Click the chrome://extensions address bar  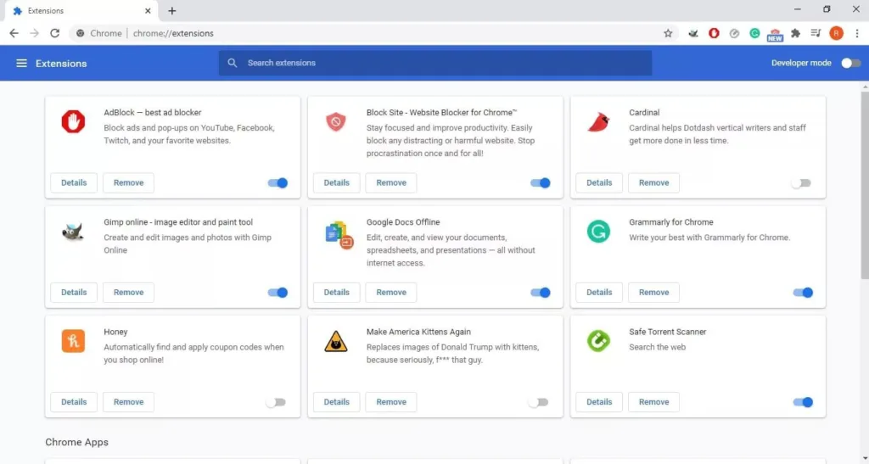[374, 33]
